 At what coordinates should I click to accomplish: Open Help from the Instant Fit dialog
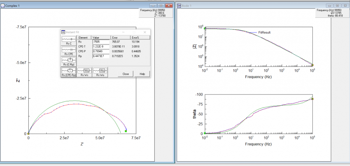click(142, 74)
